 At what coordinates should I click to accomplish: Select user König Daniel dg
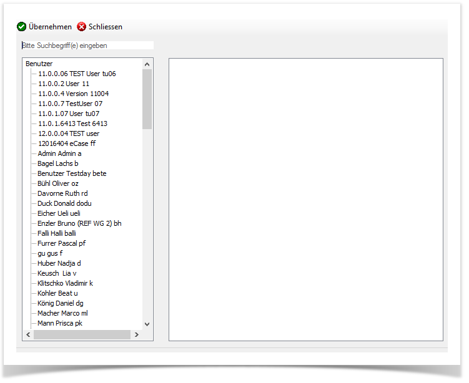point(61,303)
